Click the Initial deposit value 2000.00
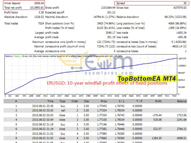This screenshot has height=143, width=191. tap(39, 3)
